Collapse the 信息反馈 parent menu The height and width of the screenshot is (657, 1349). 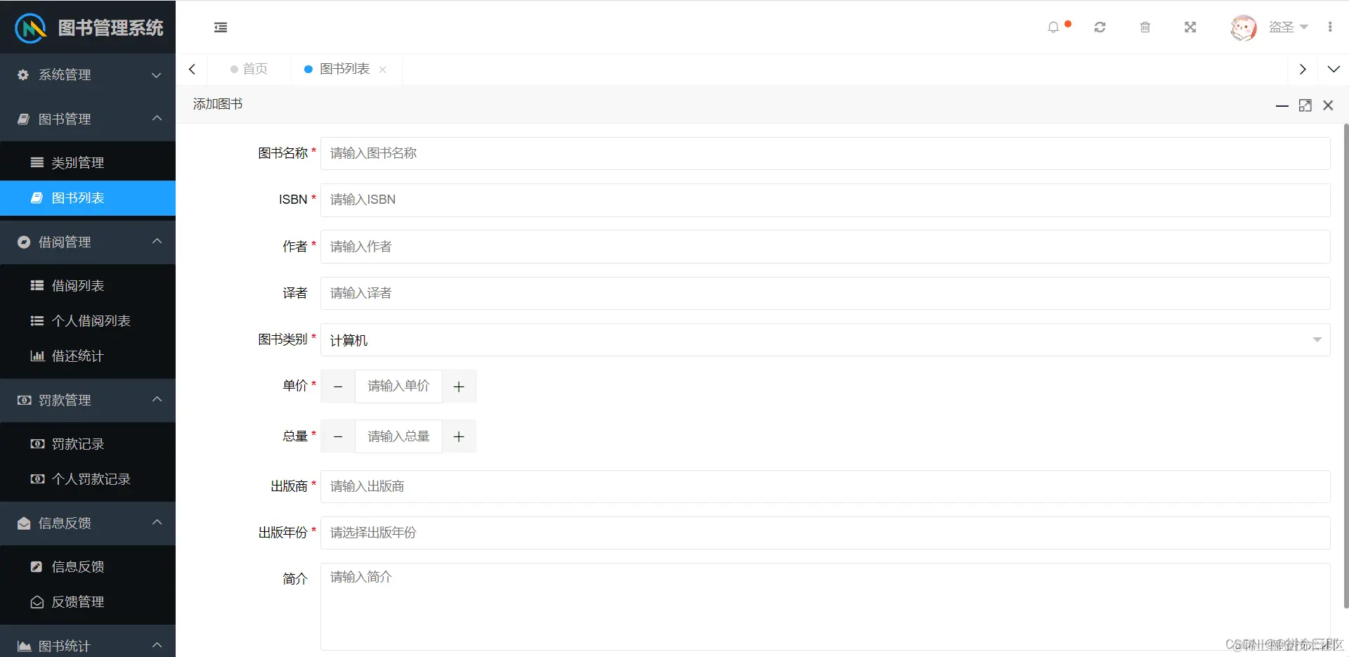point(88,523)
